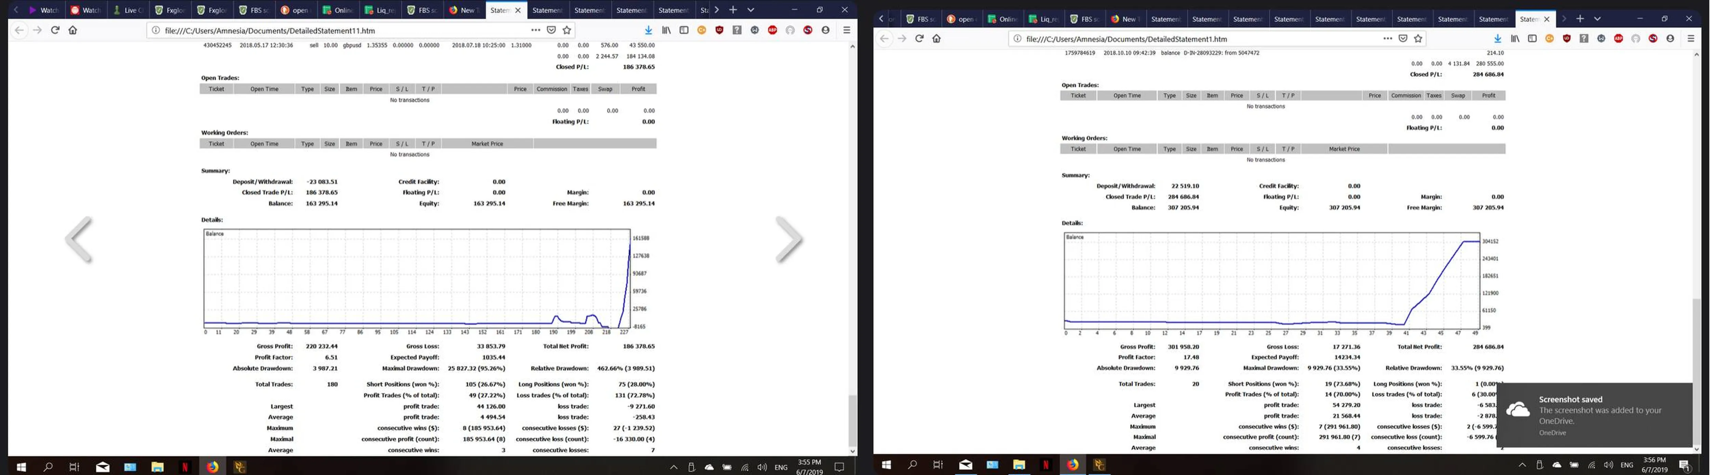
Task: Open volume control on the right taskbar
Action: 1608,465
